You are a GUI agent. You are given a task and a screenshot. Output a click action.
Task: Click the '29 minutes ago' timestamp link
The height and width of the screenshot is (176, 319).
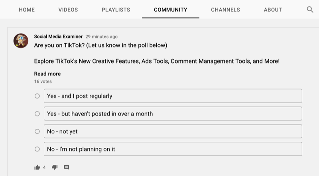(x=102, y=37)
